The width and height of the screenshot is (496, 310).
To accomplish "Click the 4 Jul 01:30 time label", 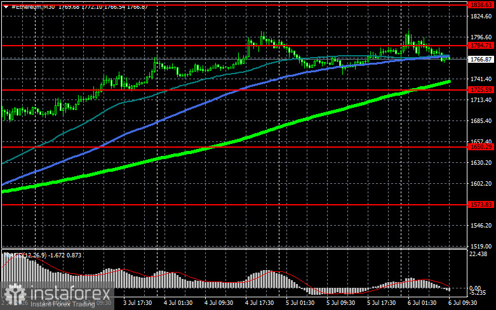I will (x=178, y=303).
